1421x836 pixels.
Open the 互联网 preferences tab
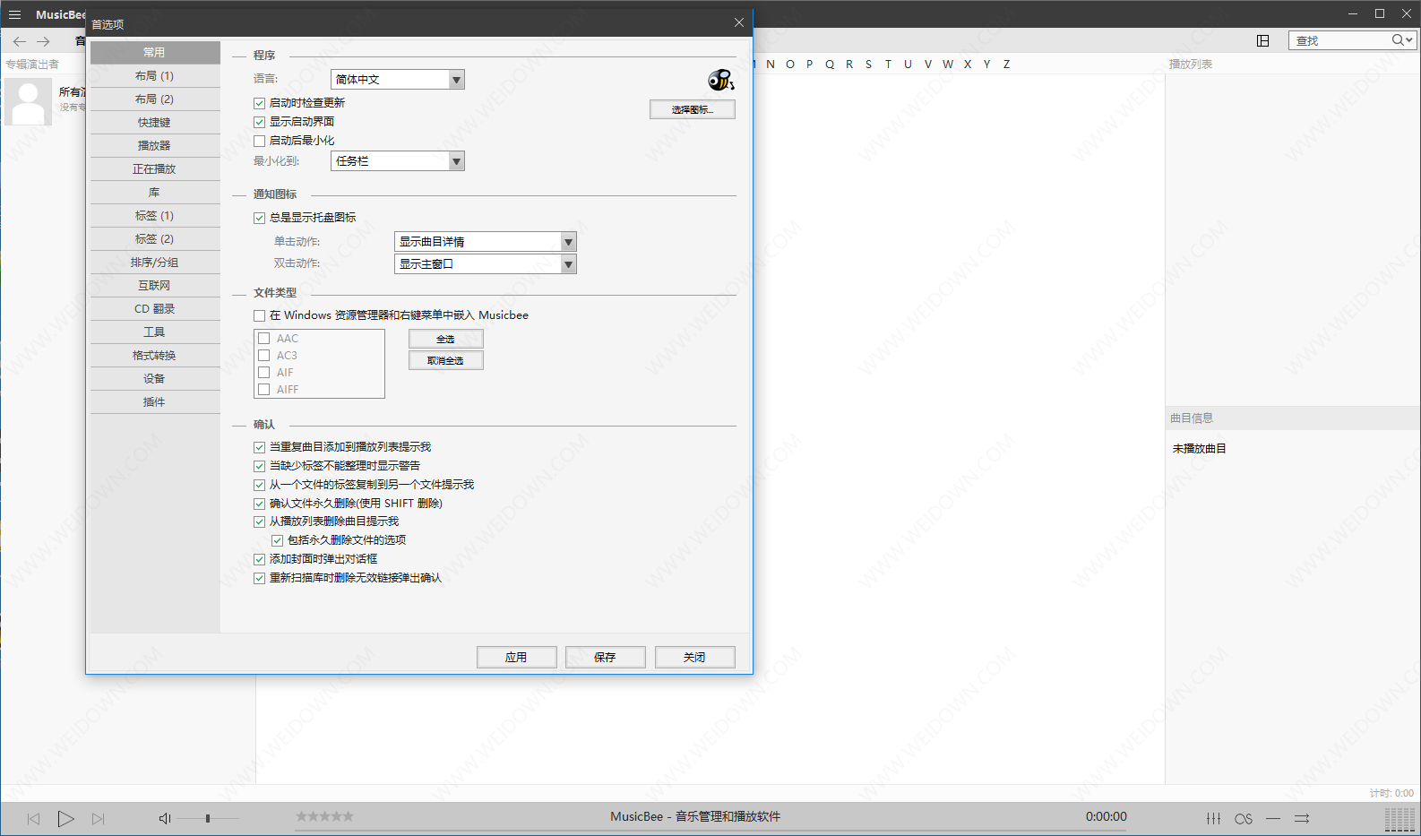coord(155,286)
